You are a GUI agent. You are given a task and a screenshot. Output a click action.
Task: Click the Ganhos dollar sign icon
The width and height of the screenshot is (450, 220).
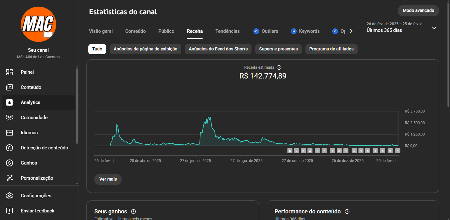tap(9, 163)
